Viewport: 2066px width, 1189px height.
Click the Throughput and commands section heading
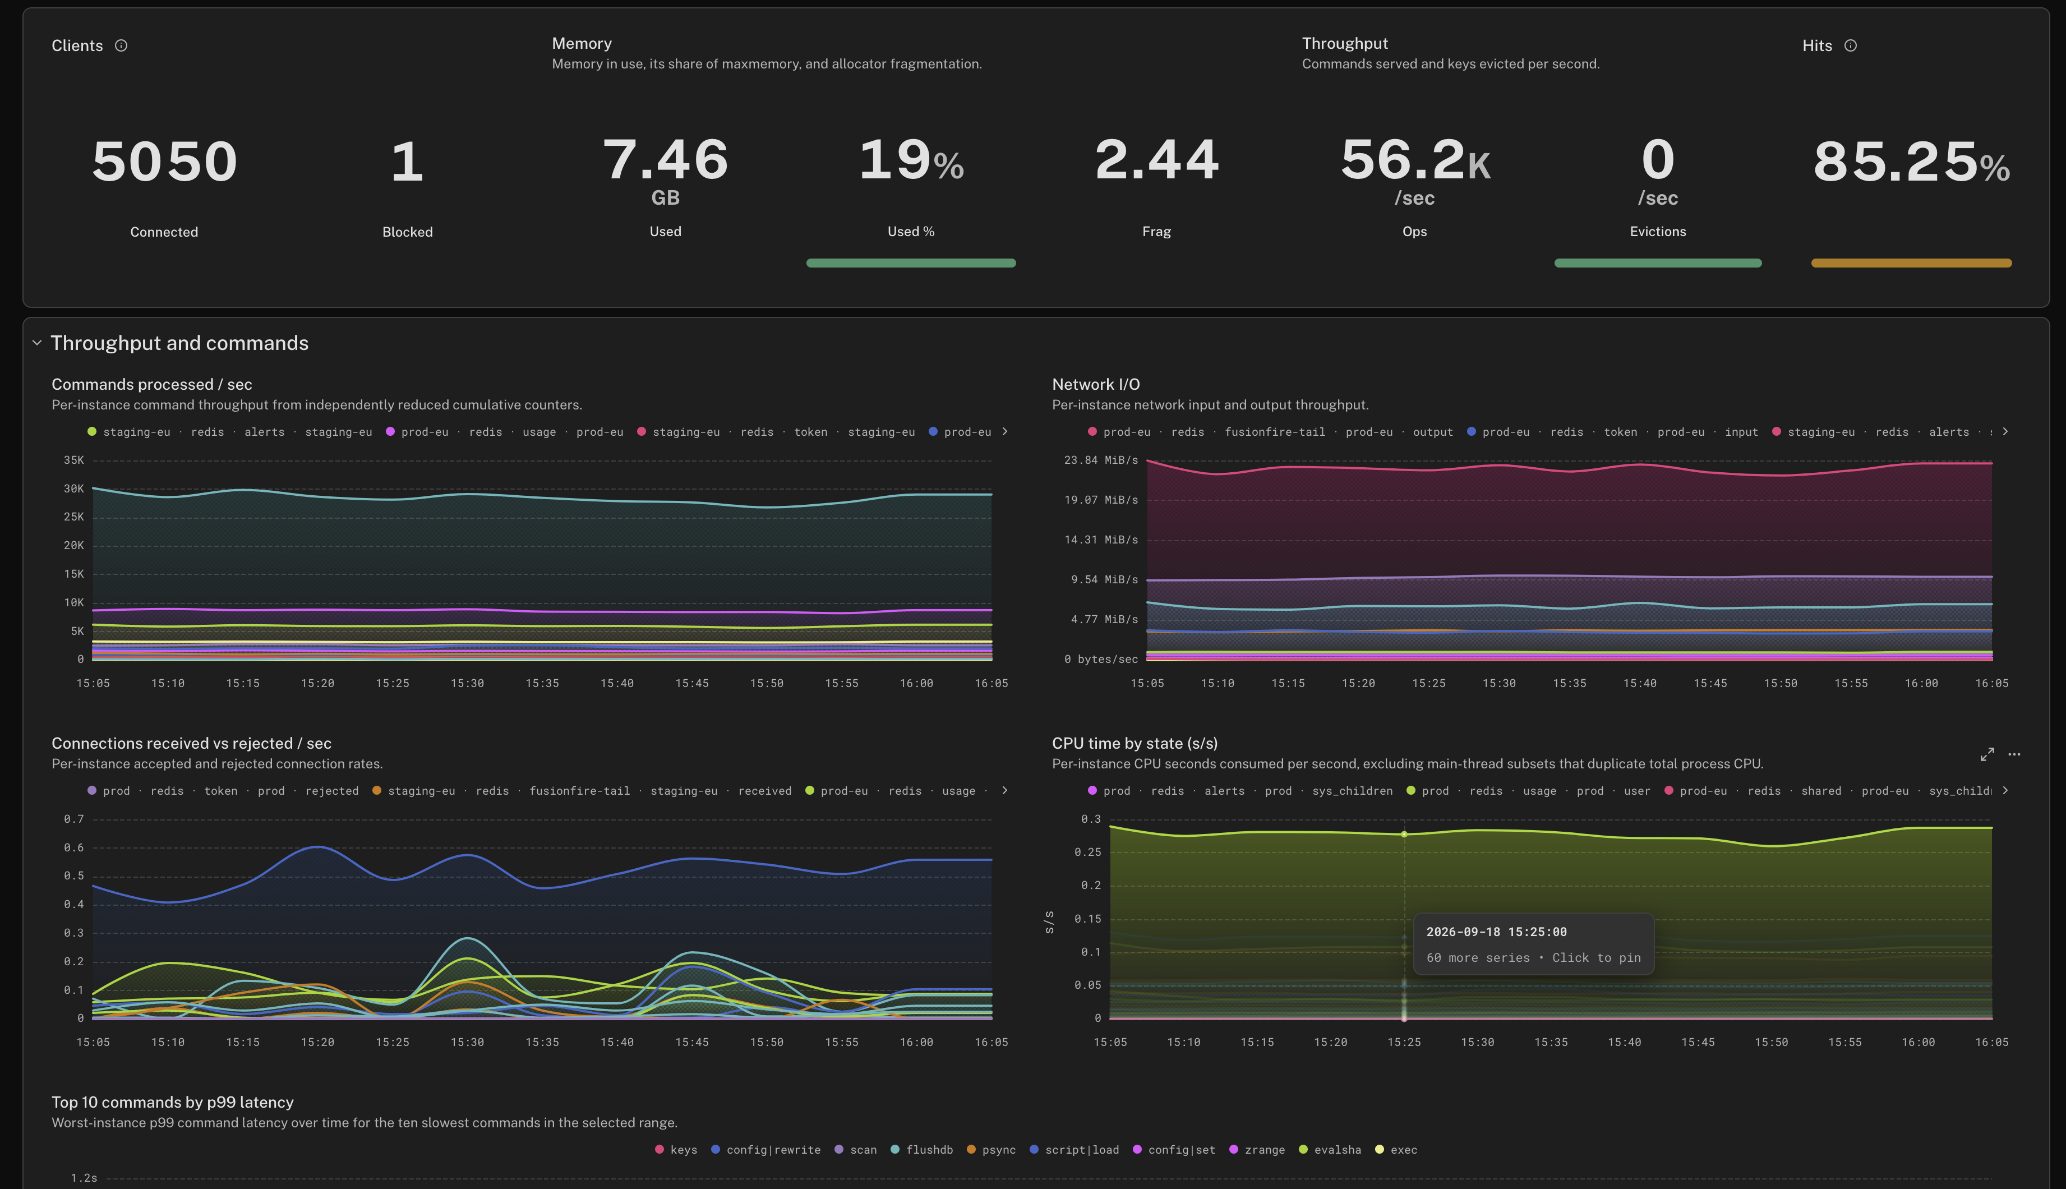(179, 343)
